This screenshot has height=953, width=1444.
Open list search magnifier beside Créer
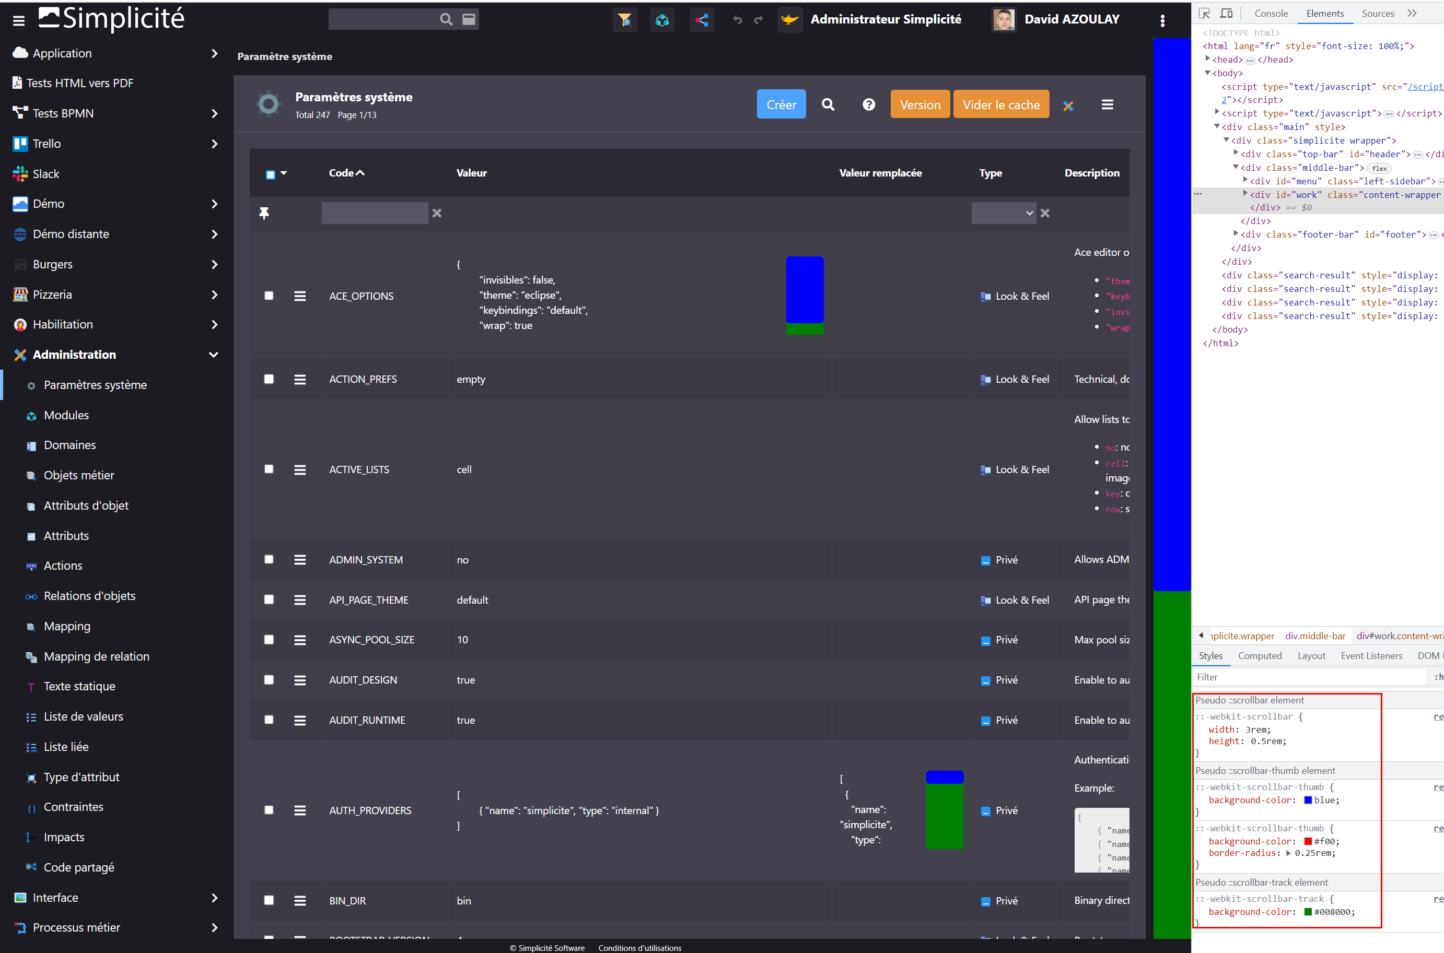(x=828, y=104)
